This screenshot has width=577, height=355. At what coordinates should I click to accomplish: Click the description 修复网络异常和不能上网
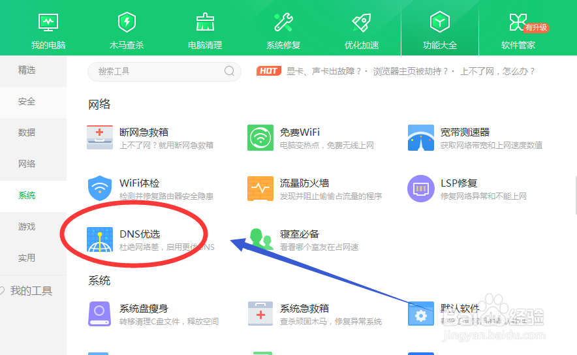484,196
